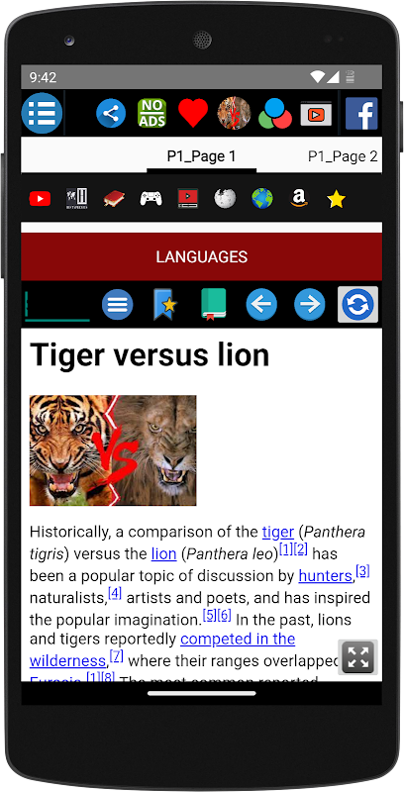Open the game controller icon
This screenshot has width=404, height=792.
(151, 199)
